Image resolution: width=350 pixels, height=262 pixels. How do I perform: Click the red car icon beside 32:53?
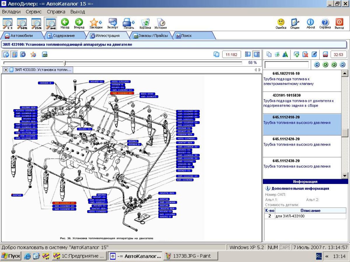[x=325, y=54]
